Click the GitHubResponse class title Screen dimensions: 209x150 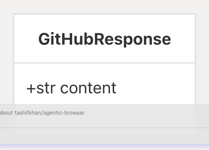click(x=104, y=39)
